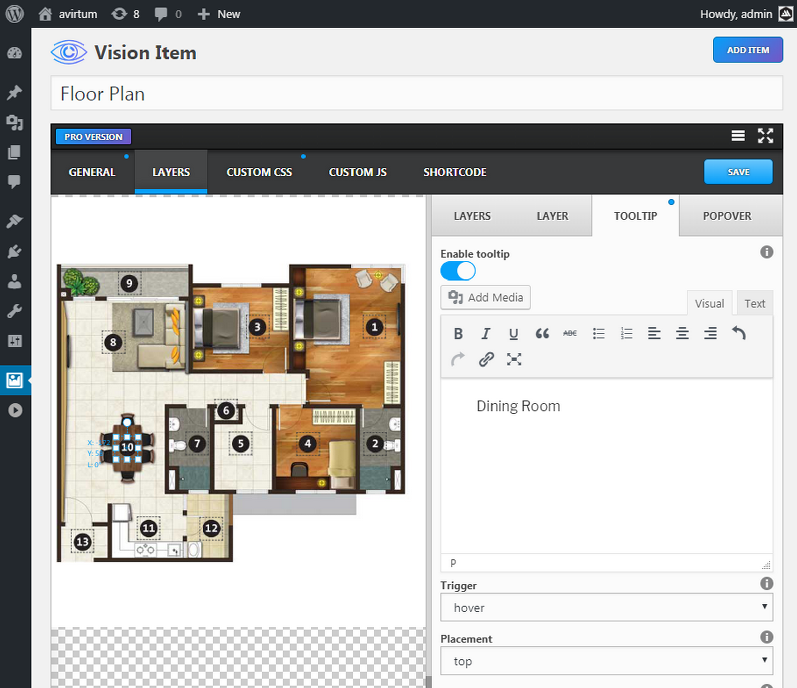Insert a numbered list
The width and height of the screenshot is (797, 688).
pos(626,333)
